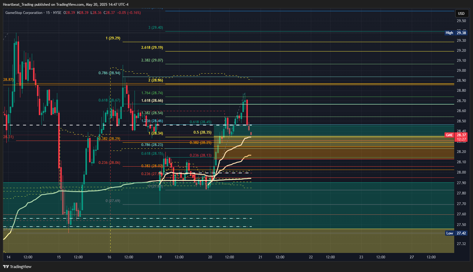Select the Fibonacci label 0.618 (28.15)

[152, 154]
